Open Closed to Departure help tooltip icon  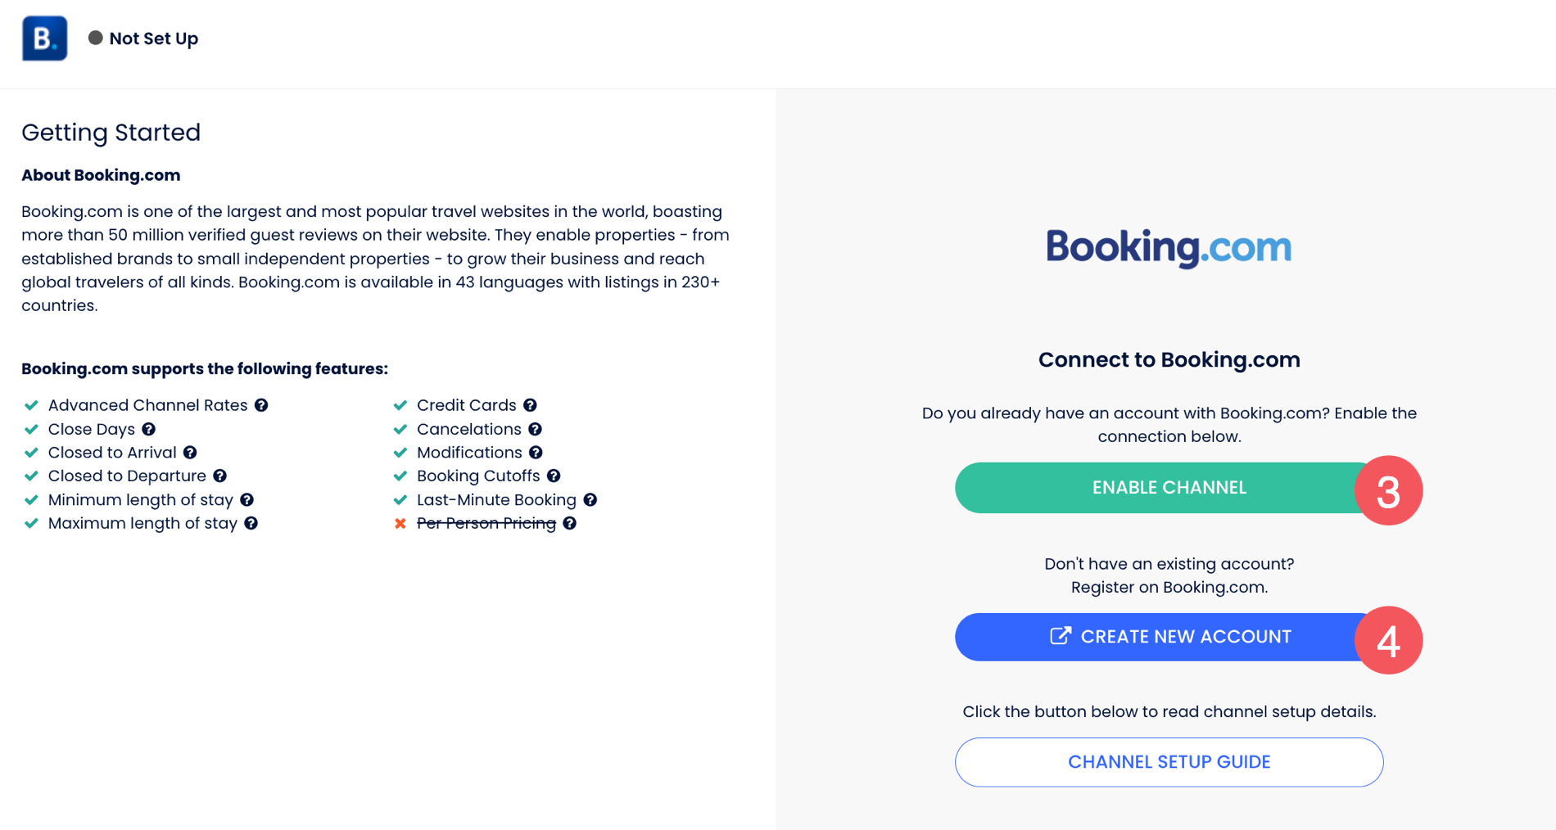219,476
